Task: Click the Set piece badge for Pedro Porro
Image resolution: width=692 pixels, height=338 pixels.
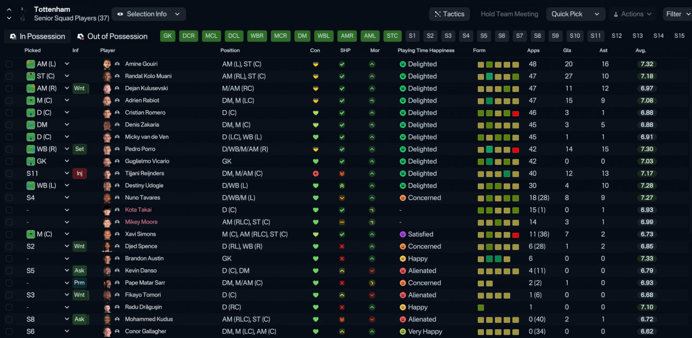Action: click(x=79, y=149)
